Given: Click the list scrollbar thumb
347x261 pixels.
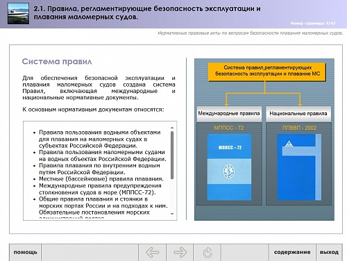Looking at the screenshot, I should click(172, 155).
